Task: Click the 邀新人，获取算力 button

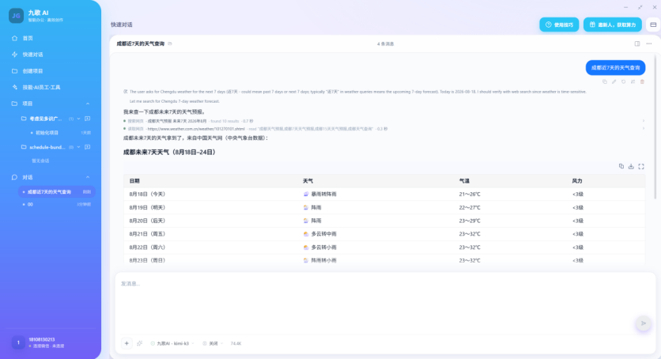Action: (x=613, y=25)
